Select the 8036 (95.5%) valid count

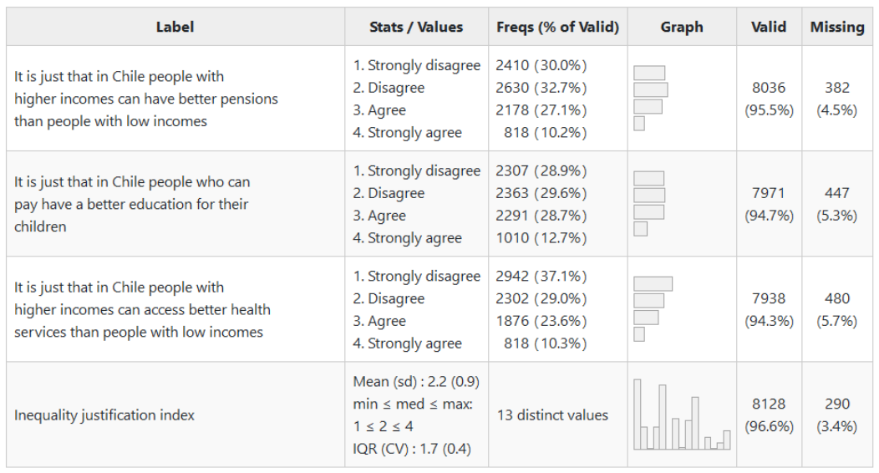point(769,99)
